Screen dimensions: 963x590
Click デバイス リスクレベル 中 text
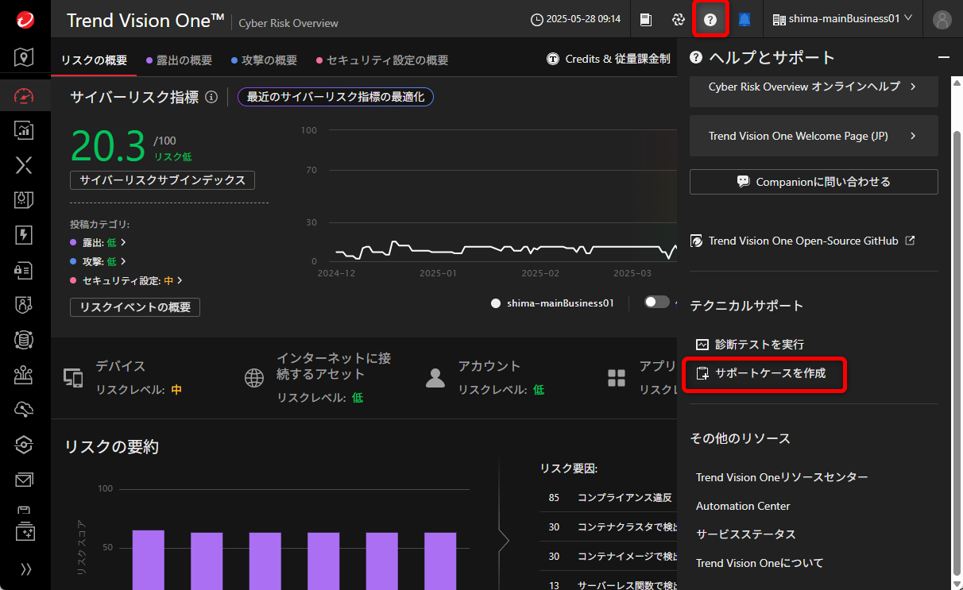tap(139, 390)
